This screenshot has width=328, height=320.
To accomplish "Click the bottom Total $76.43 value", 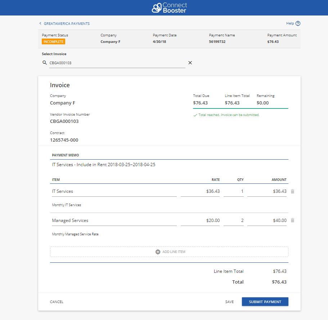I will click(279, 282).
